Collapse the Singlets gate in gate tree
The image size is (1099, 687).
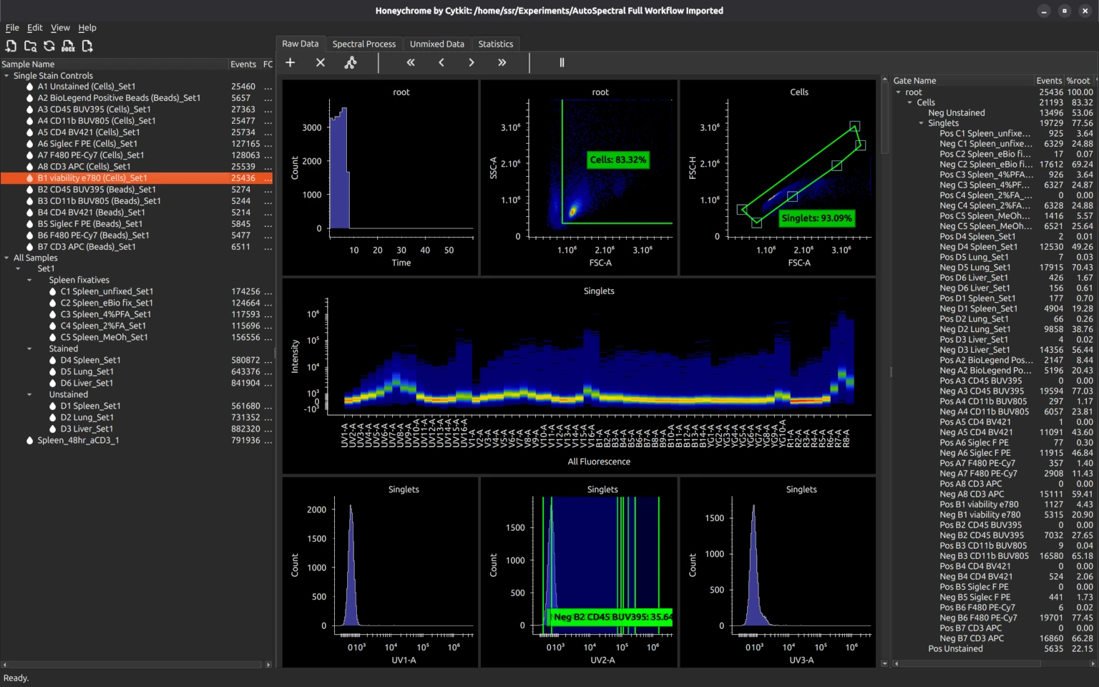[x=922, y=123]
